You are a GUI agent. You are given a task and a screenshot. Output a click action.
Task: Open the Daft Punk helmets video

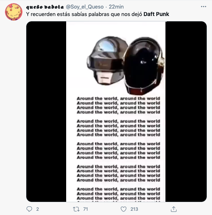pyautogui.click(x=116, y=111)
